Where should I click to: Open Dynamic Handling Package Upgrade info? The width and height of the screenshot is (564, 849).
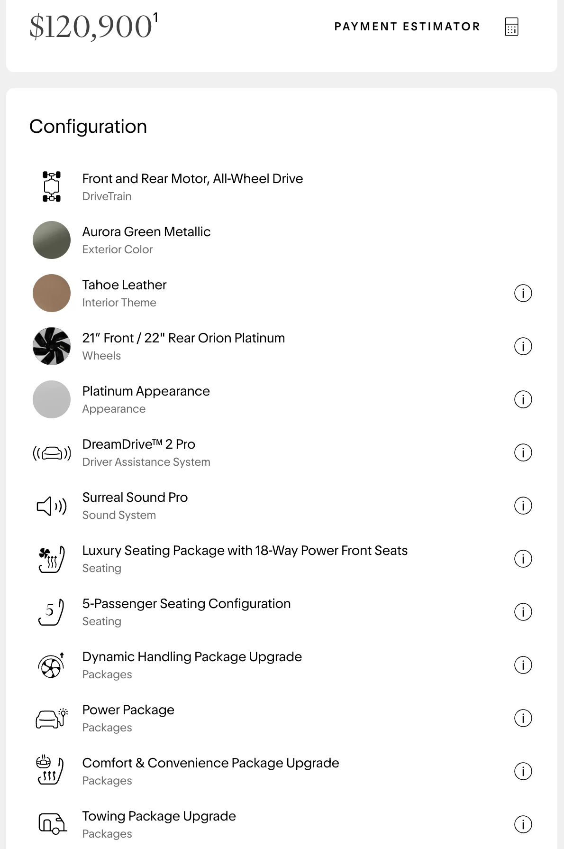[x=523, y=665]
